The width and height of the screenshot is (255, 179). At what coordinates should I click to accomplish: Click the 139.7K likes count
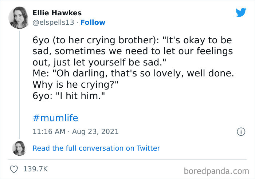36,169
